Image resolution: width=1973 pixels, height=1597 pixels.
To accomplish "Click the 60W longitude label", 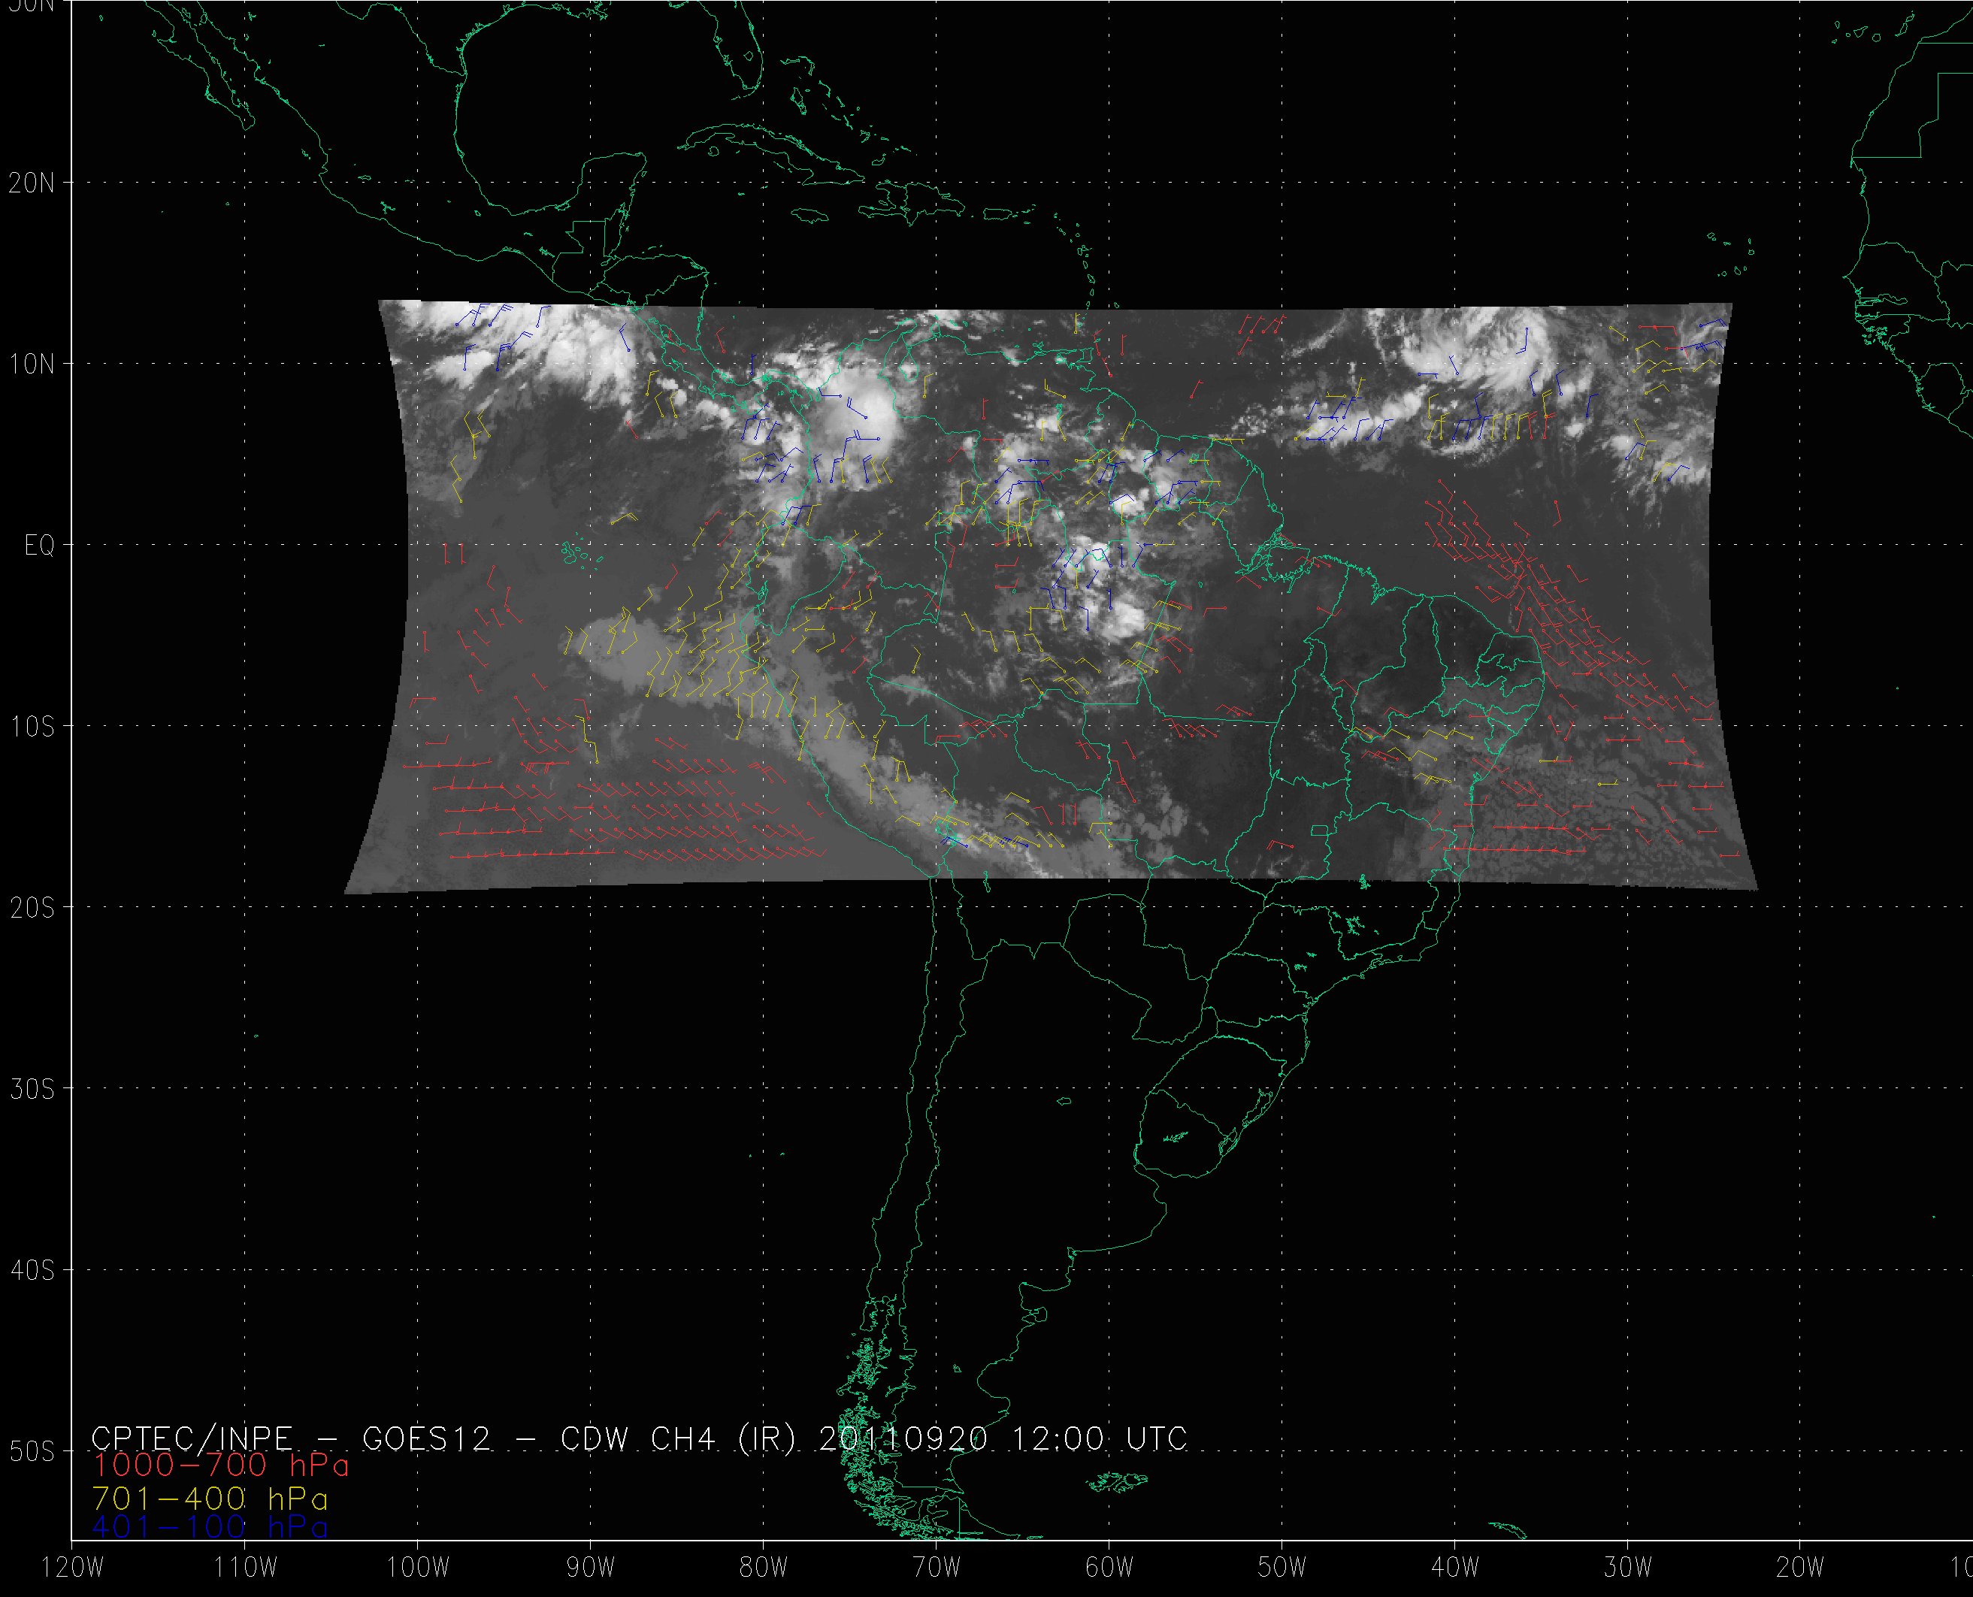I will point(1109,1568).
